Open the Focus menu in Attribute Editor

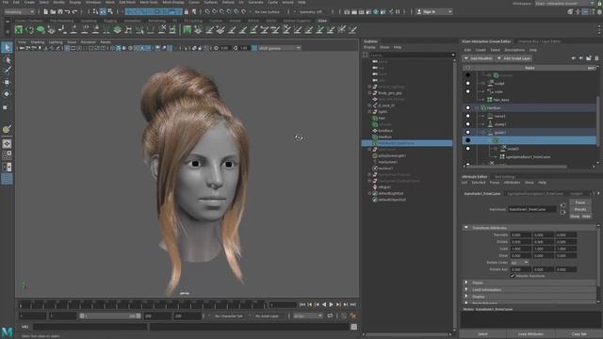coord(495,183)
